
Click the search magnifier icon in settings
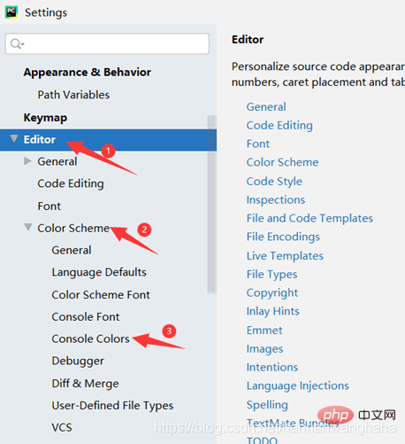(x=17, y=44)
